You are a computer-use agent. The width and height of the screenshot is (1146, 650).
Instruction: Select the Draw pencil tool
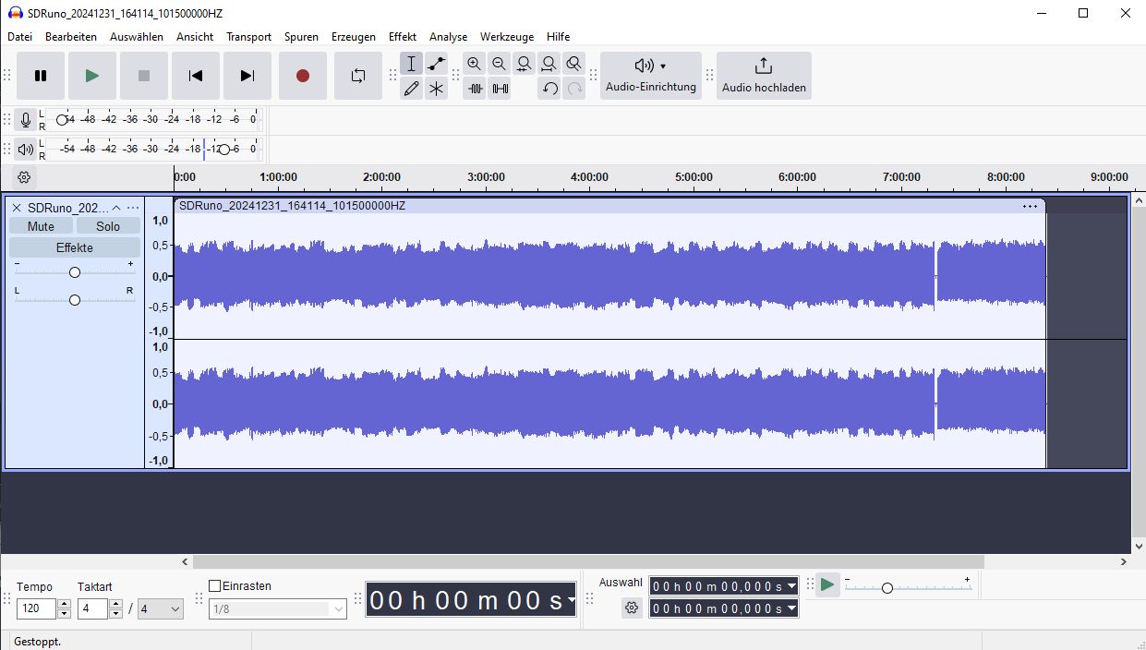point(412,89)
